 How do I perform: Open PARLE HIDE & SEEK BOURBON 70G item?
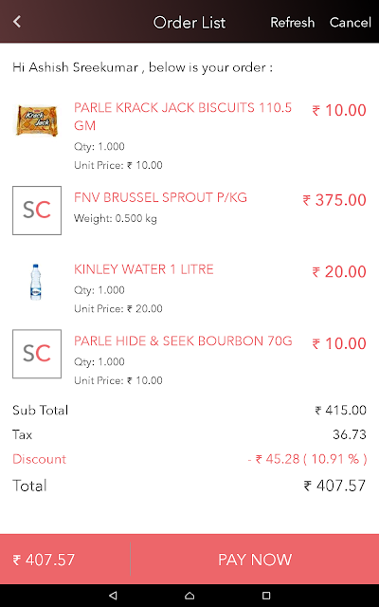coord(183,341)
